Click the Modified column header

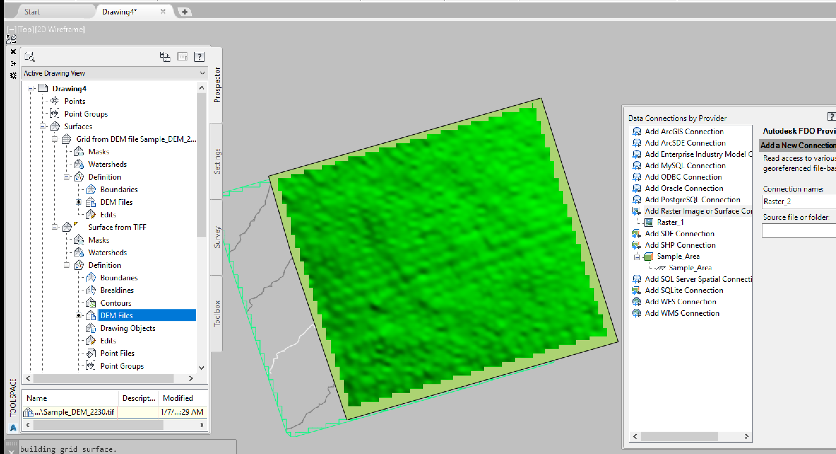(x=183, y=398)
